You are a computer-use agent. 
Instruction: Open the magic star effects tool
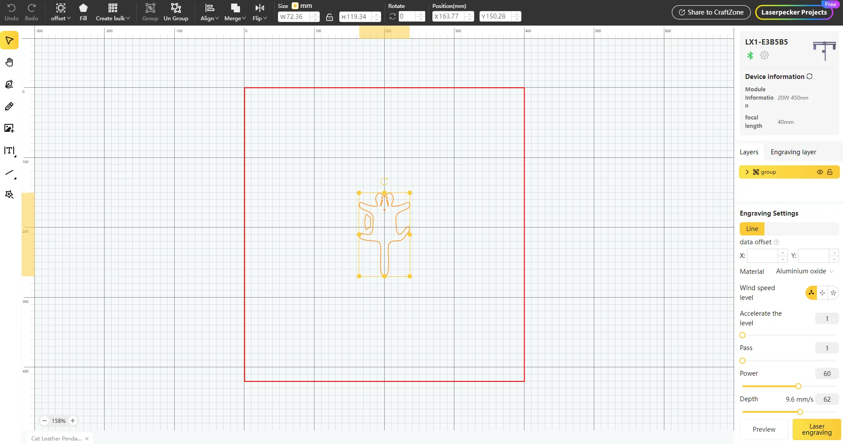tap(9, 194)
